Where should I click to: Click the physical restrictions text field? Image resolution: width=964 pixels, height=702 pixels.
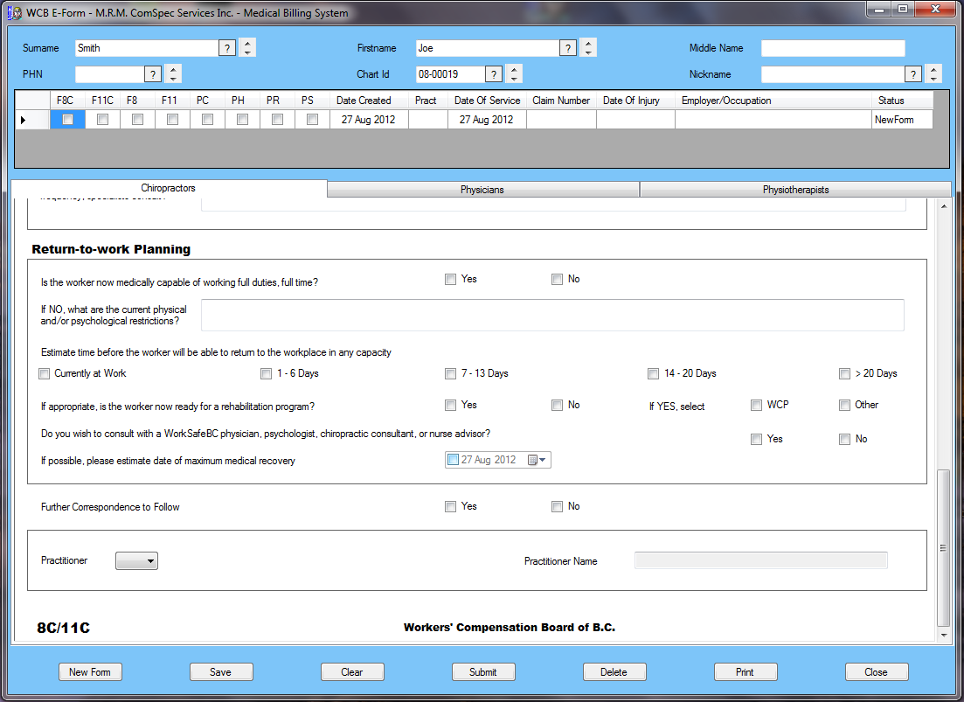pyautogui.click(x=552, y=315)
